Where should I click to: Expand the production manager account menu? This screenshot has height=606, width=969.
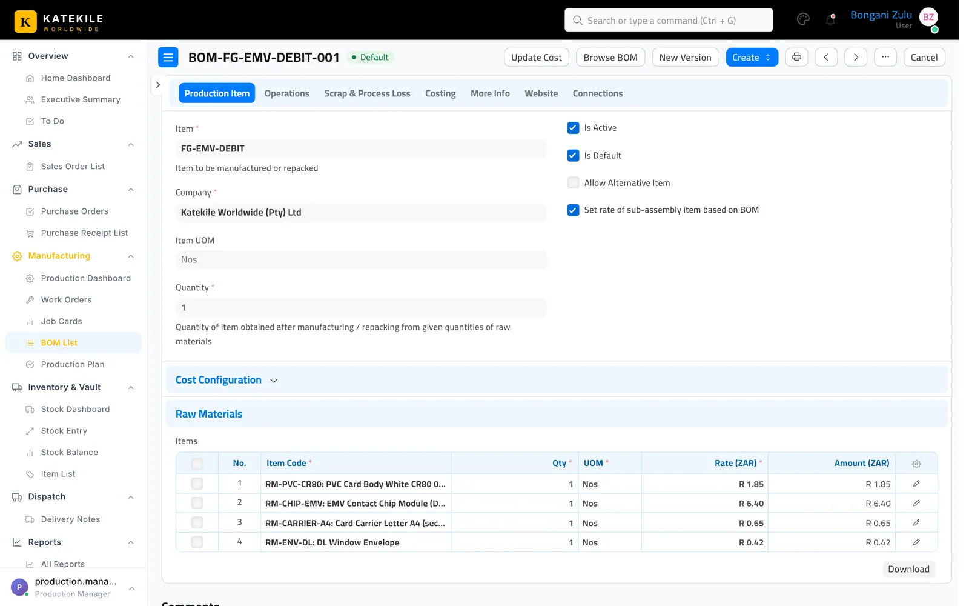131,588
